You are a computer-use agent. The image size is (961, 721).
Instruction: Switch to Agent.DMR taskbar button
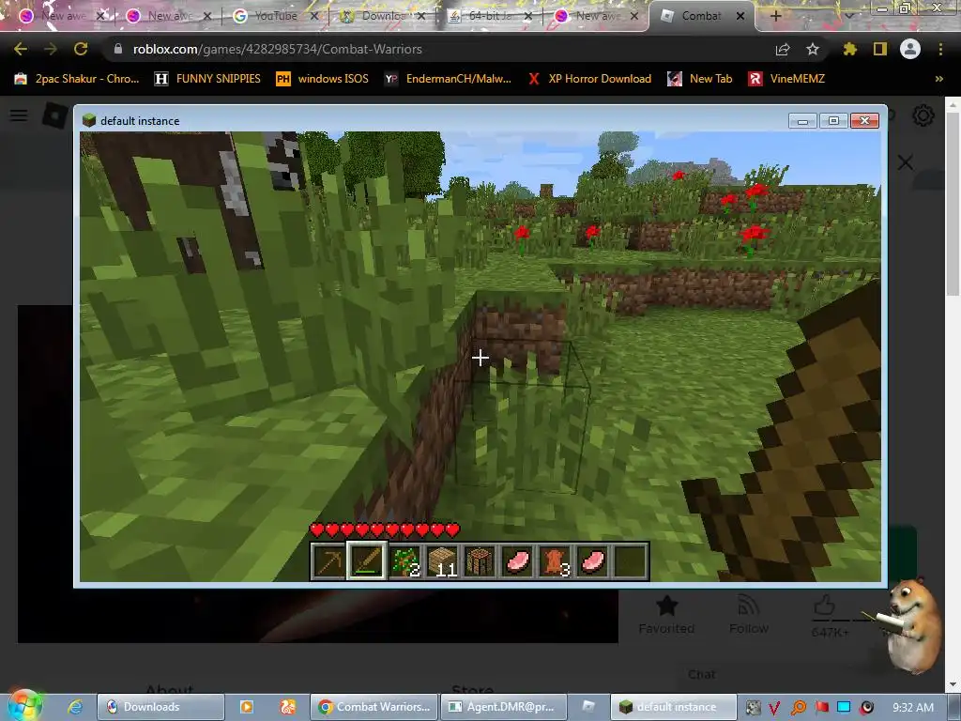tap(503, 707)
